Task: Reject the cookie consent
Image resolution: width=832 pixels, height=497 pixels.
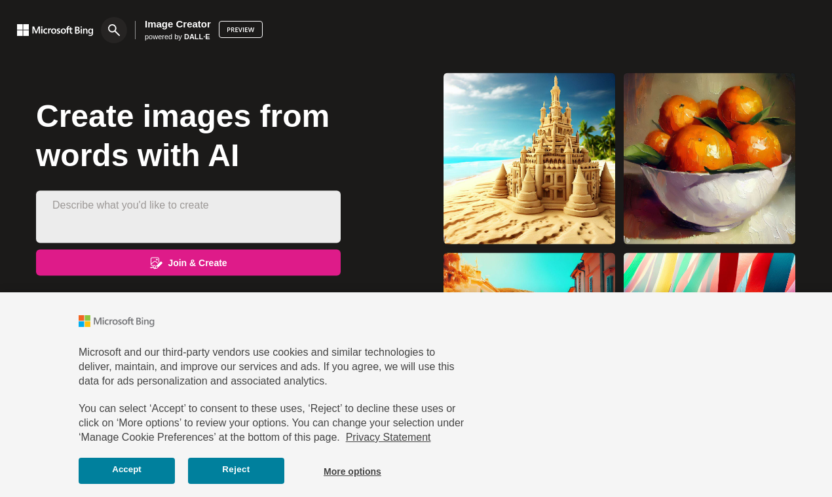Action: point(236,470)
